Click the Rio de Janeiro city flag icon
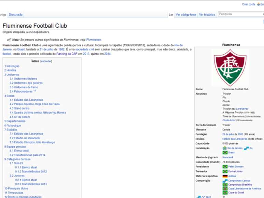The height and width of the screenshot is (198, 264). coord(224,148)
